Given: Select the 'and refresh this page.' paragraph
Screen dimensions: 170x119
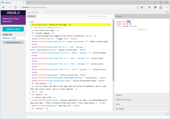Looking at the screenshot, I should (x=45, y=31).
